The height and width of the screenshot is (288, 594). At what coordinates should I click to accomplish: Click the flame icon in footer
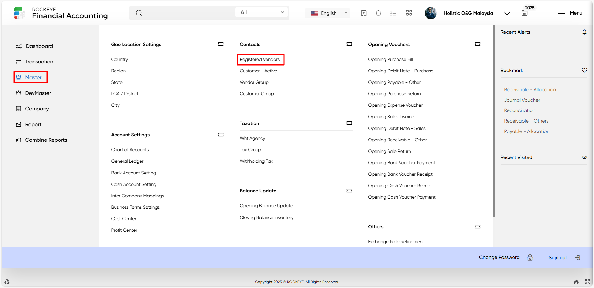click(x=576, y=282)
